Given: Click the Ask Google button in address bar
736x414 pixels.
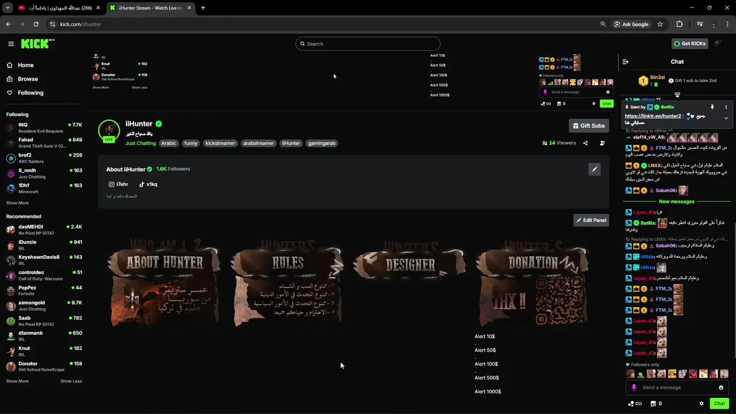Looking at the screenshot, I should coord(631,24).
